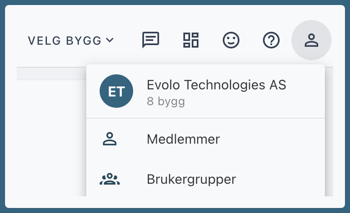Expand building selector labeled VELG BYGG

point(71,41)
